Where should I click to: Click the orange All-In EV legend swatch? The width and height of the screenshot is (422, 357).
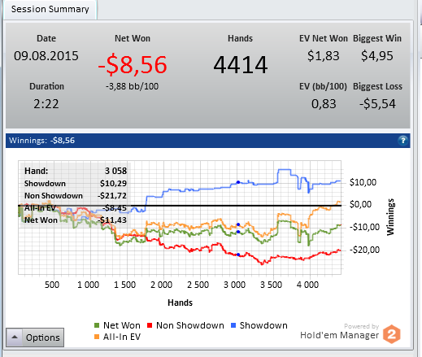click(x=97, y=337)
